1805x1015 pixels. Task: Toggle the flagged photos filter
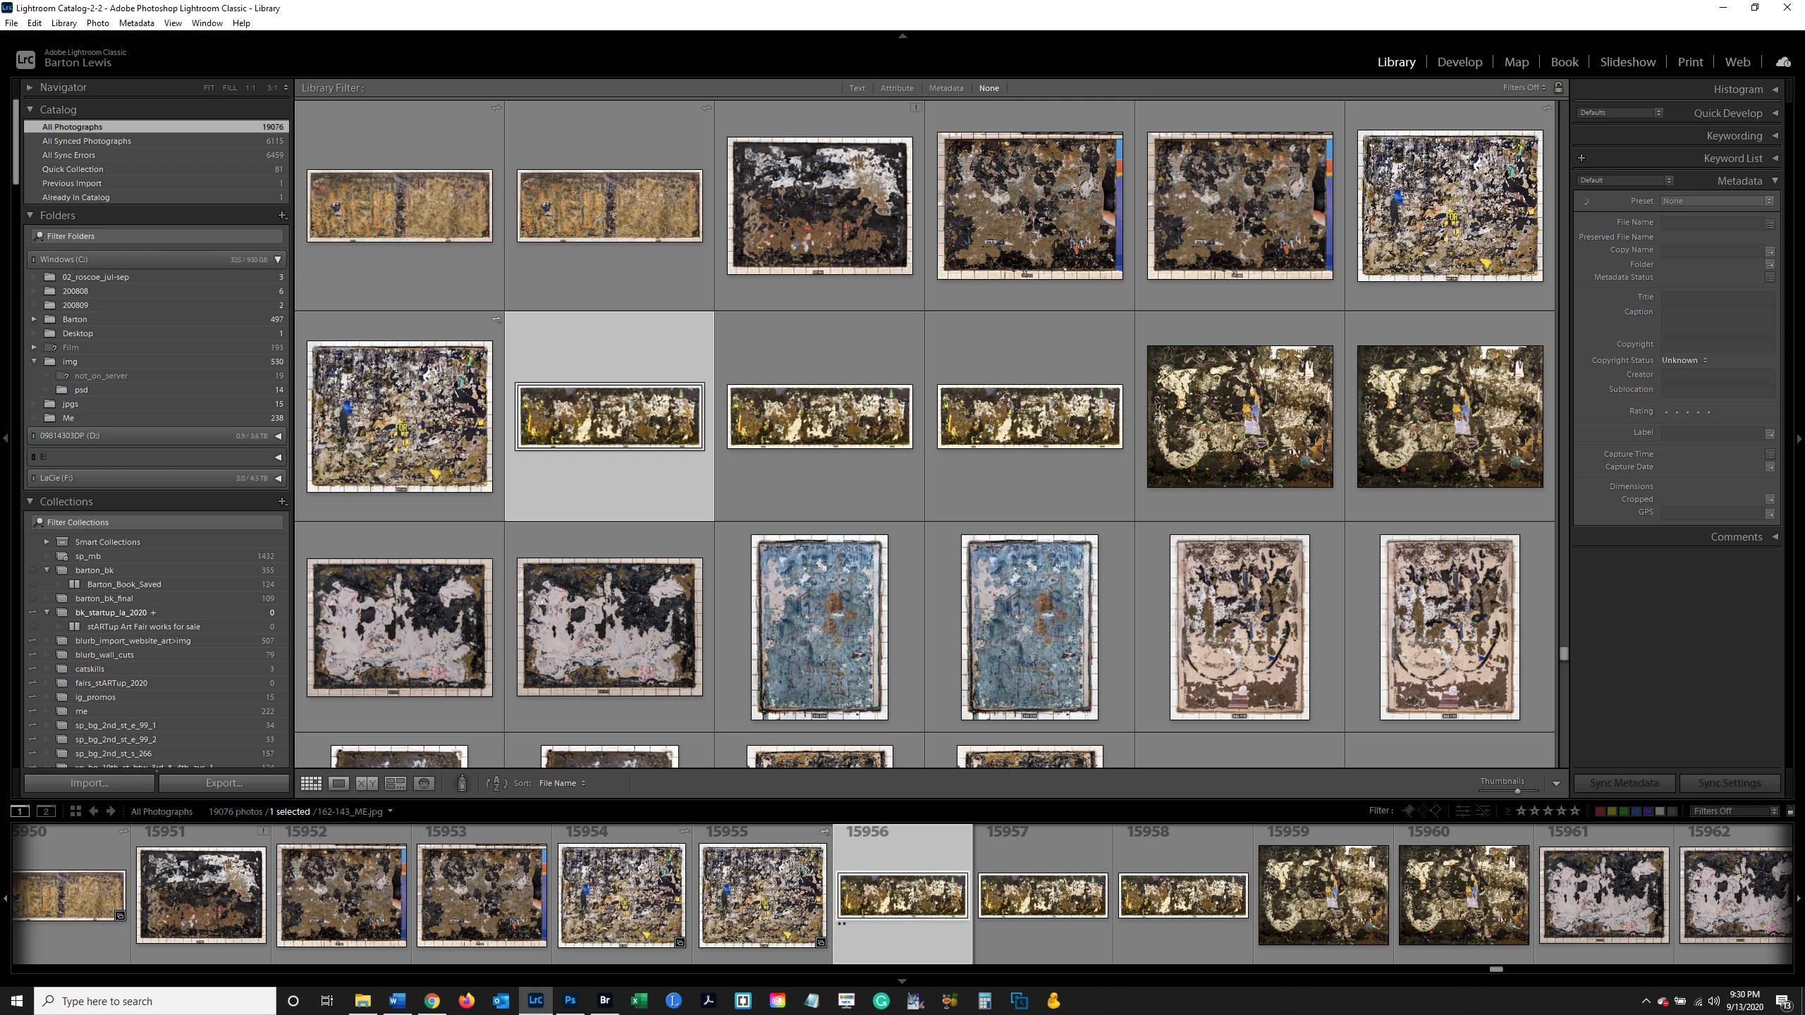tap(1408, 811)
